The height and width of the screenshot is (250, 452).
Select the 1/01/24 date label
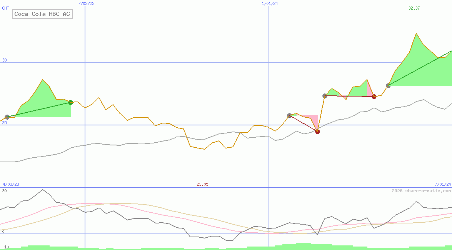[x=270, y=3]
